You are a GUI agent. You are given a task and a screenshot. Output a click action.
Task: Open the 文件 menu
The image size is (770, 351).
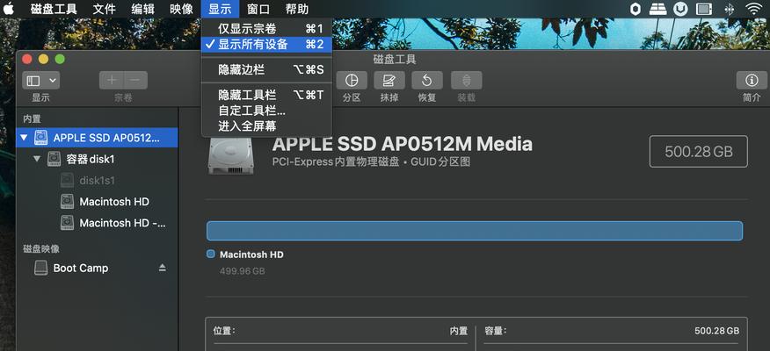(x=104, y=9)
